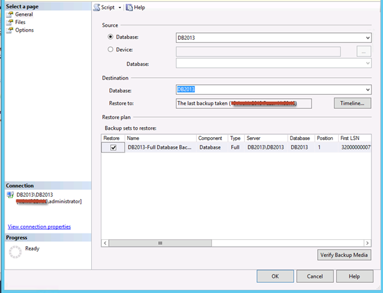The height and width of the screenshot is (293, 383).
Task: Open the Files page icon
Action: pyautogui.click(x=9, y=22)
